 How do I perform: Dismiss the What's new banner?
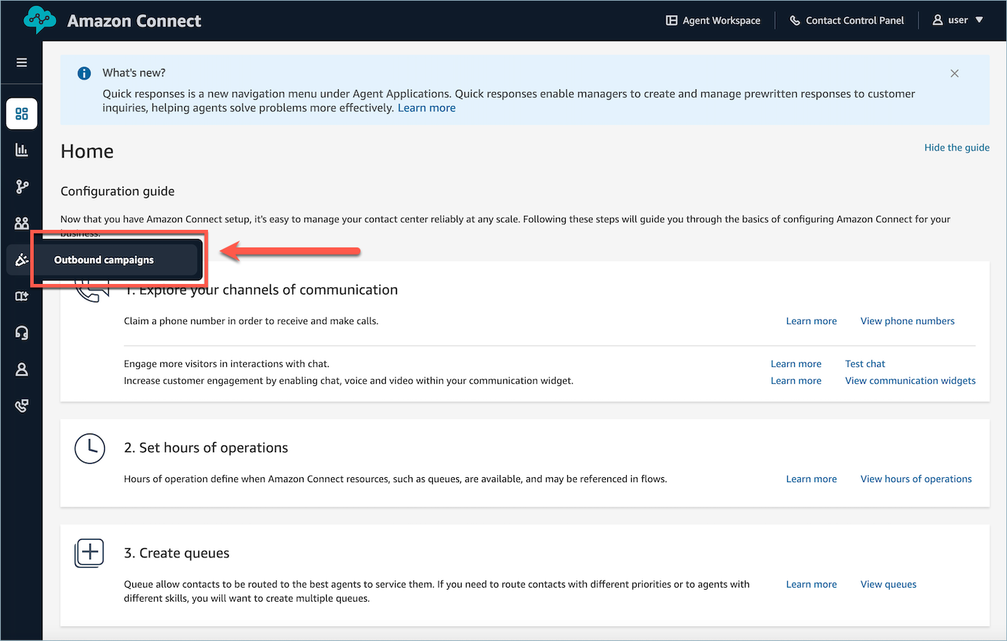coord(954,73)
